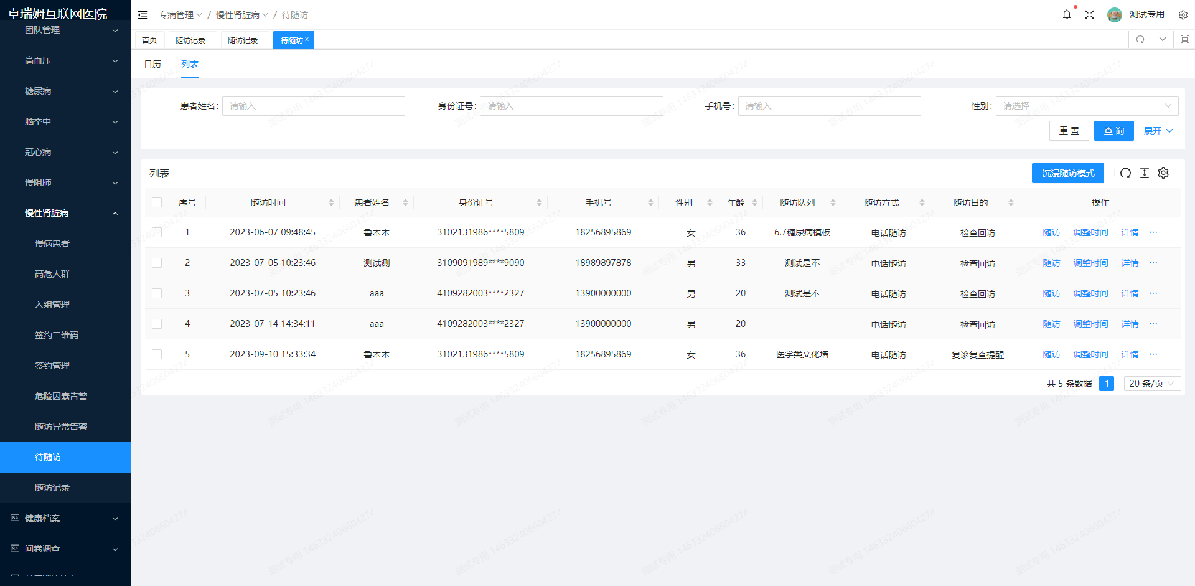Close the 待随访 tab with x
Viewport: 1195px width, 586px height.
[307, 39]
